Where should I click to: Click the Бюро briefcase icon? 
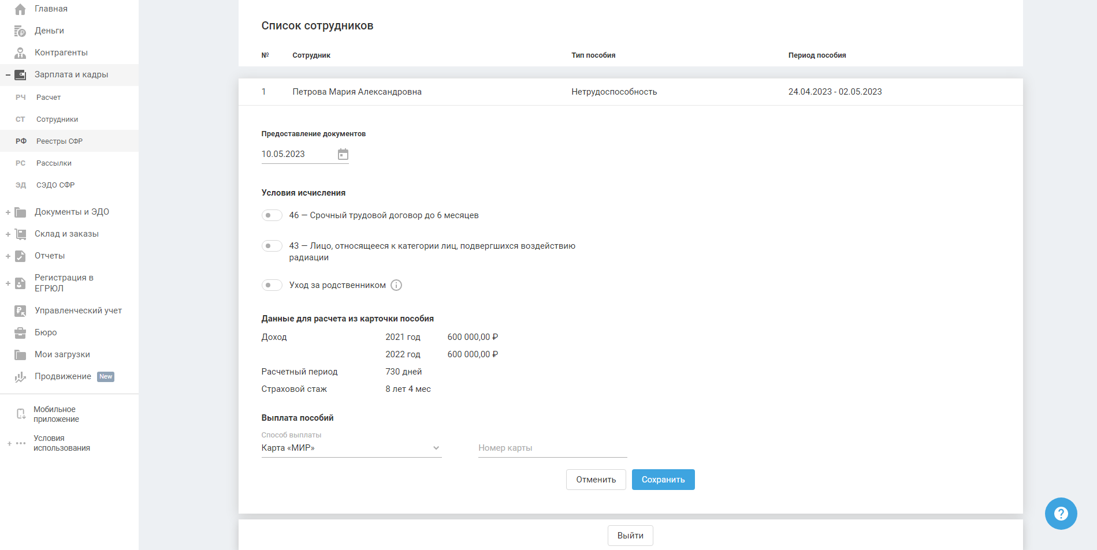click(20, 333)
